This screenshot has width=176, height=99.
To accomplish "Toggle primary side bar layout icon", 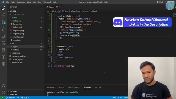I will pyautogui.click(x=158, y=2).
